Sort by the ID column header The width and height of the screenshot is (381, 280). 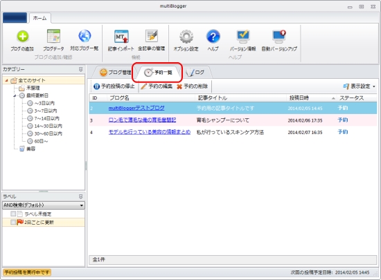(98, 98)
